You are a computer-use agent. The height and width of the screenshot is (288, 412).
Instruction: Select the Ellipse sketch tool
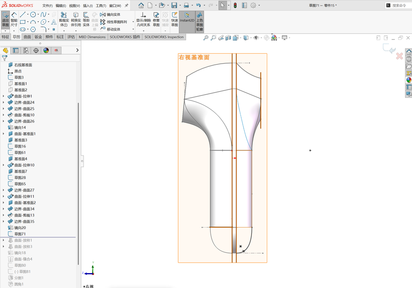point(43,22)
